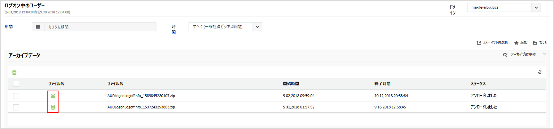Toggle the select-all checkbox in table header

tap(16, 84)
